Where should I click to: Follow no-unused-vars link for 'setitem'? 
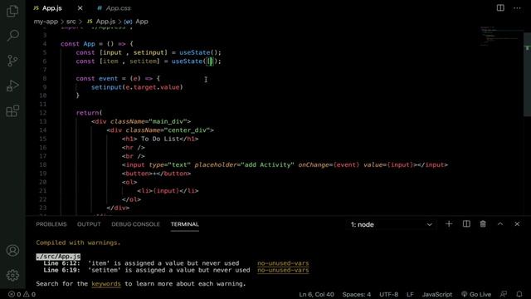(283, 270)
